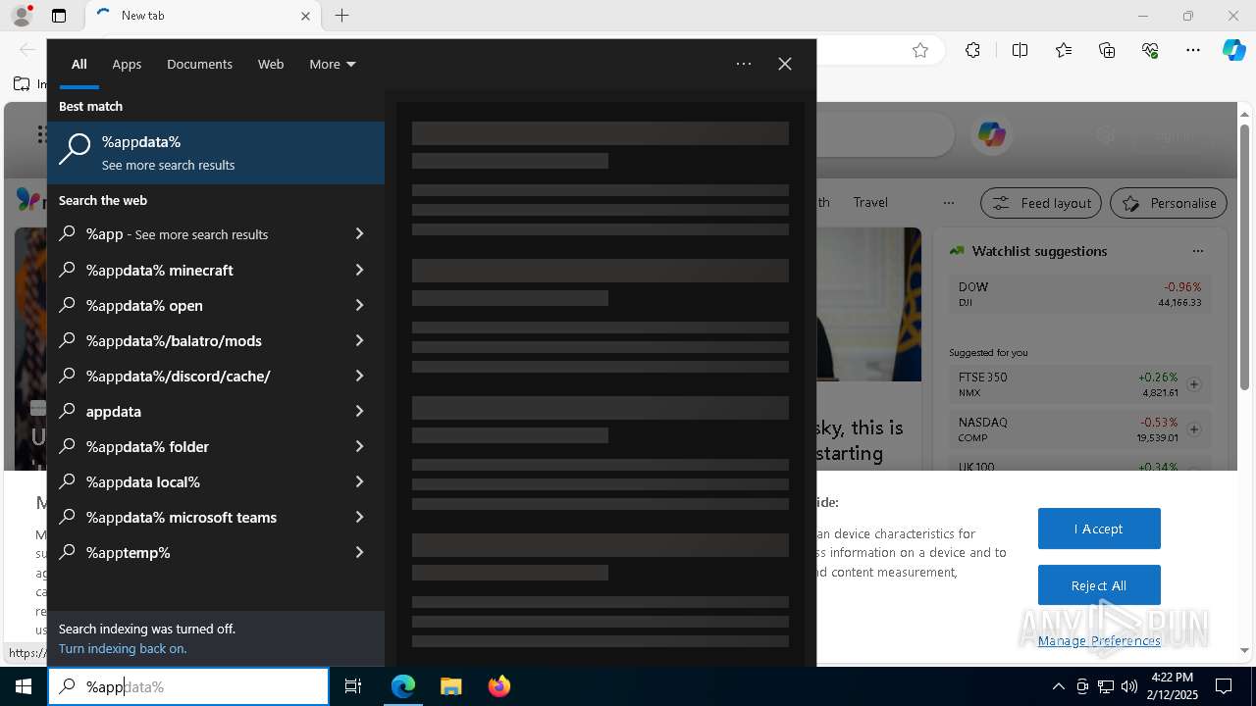Close the 'New tab' Edge tab
The width and height of the screenshot is (1256, 706).
pos(305,16)
